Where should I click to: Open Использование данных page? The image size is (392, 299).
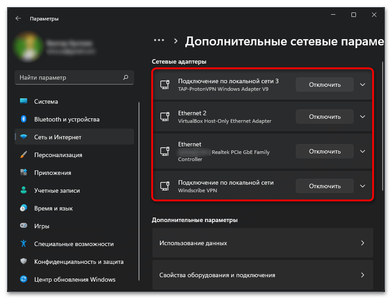262,243
